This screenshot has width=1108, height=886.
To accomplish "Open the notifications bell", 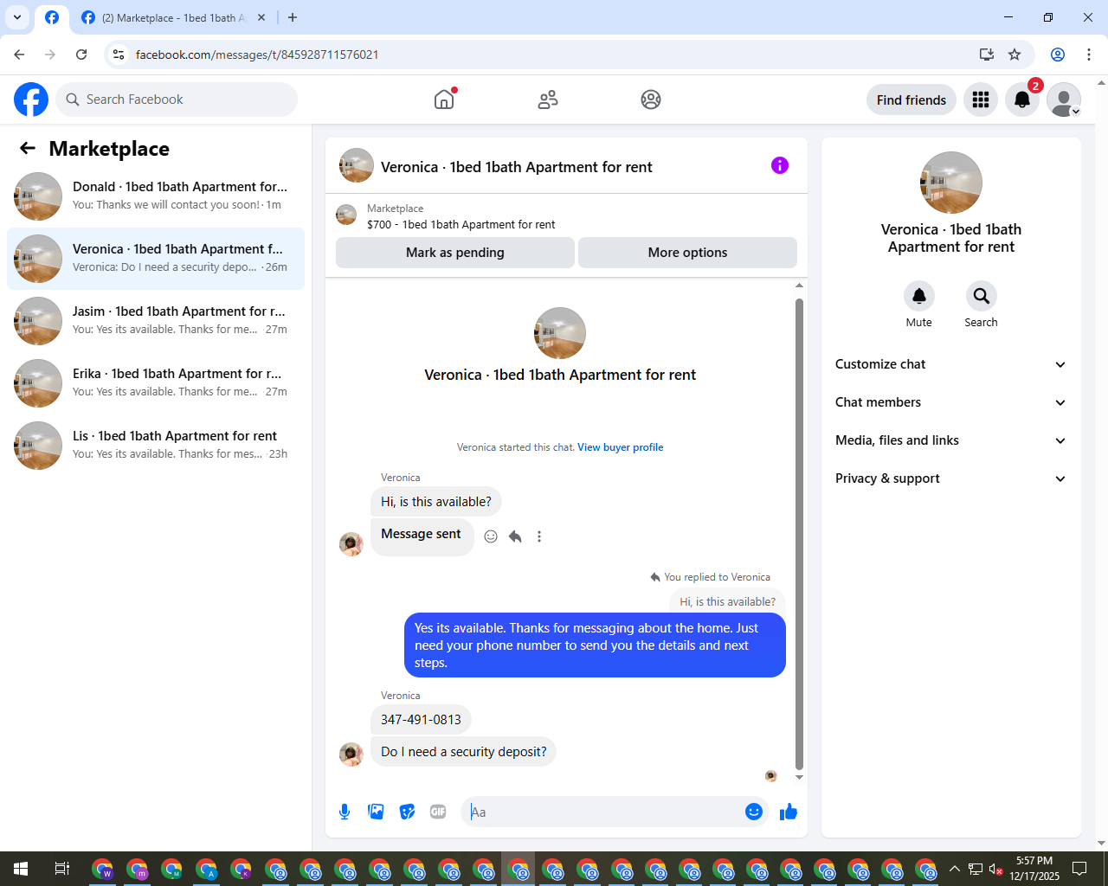I will point(1022,100).
